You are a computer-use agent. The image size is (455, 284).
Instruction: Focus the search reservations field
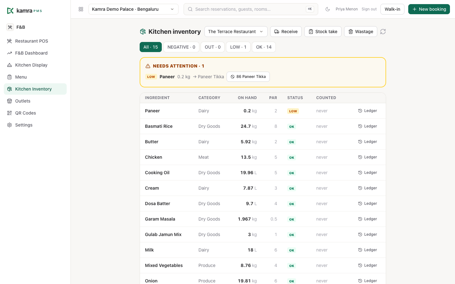click(x=251, y=9)
